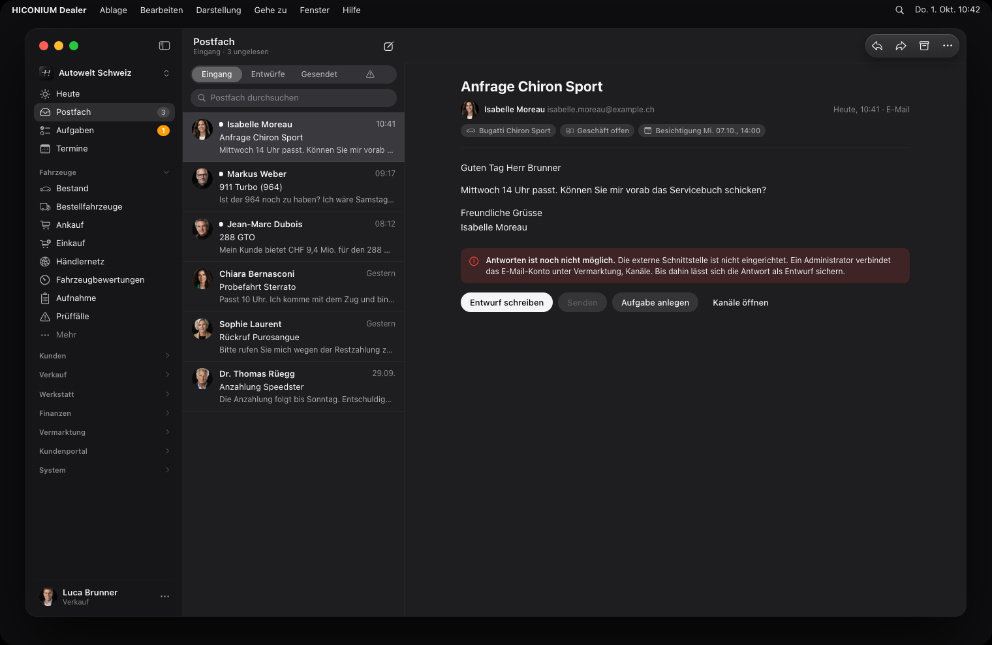Open Händlernetz
Viewport: 992px width, 645px height.
[x=104, y=262]
